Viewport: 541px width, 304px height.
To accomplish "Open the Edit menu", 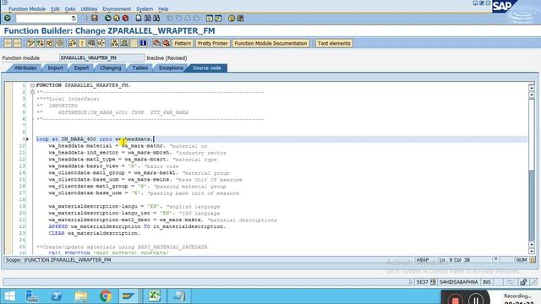I will [55, 9].
